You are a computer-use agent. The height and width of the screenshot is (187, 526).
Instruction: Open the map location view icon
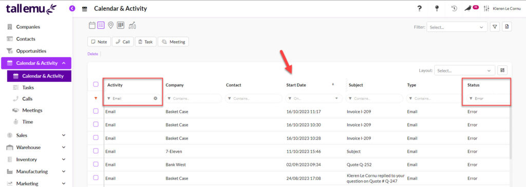(x=111, y=26)
